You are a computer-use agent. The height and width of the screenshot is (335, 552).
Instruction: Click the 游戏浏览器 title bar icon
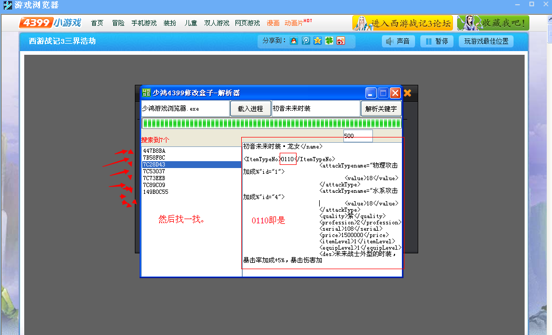pos(7,5)
